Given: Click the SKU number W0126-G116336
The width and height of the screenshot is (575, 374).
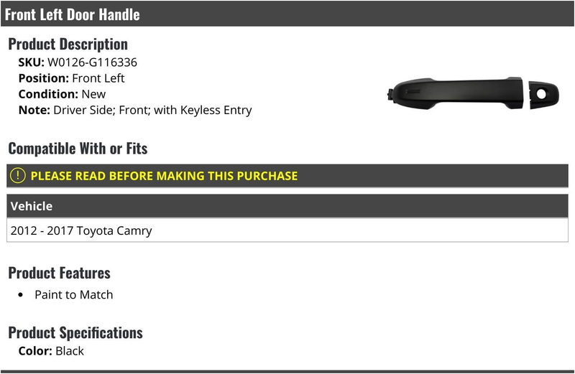Looking at the screenshot, I should [93, 62].
